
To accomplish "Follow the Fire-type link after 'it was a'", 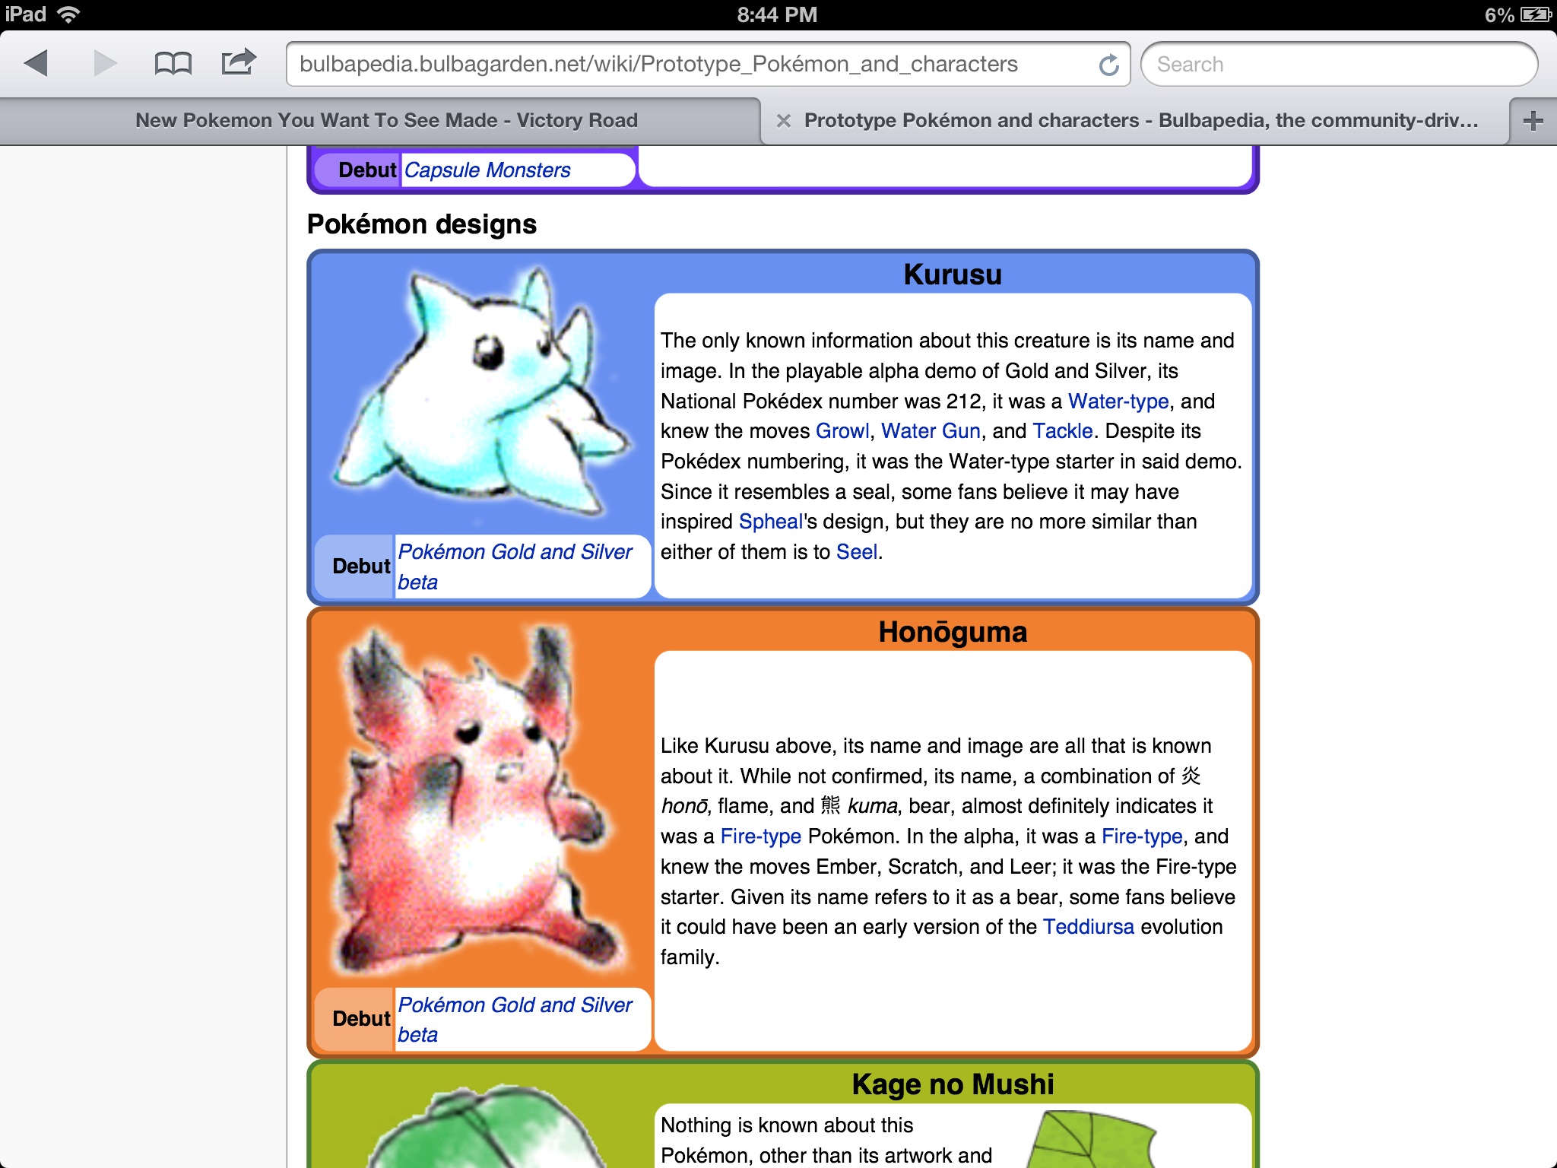I will 1142,836.
